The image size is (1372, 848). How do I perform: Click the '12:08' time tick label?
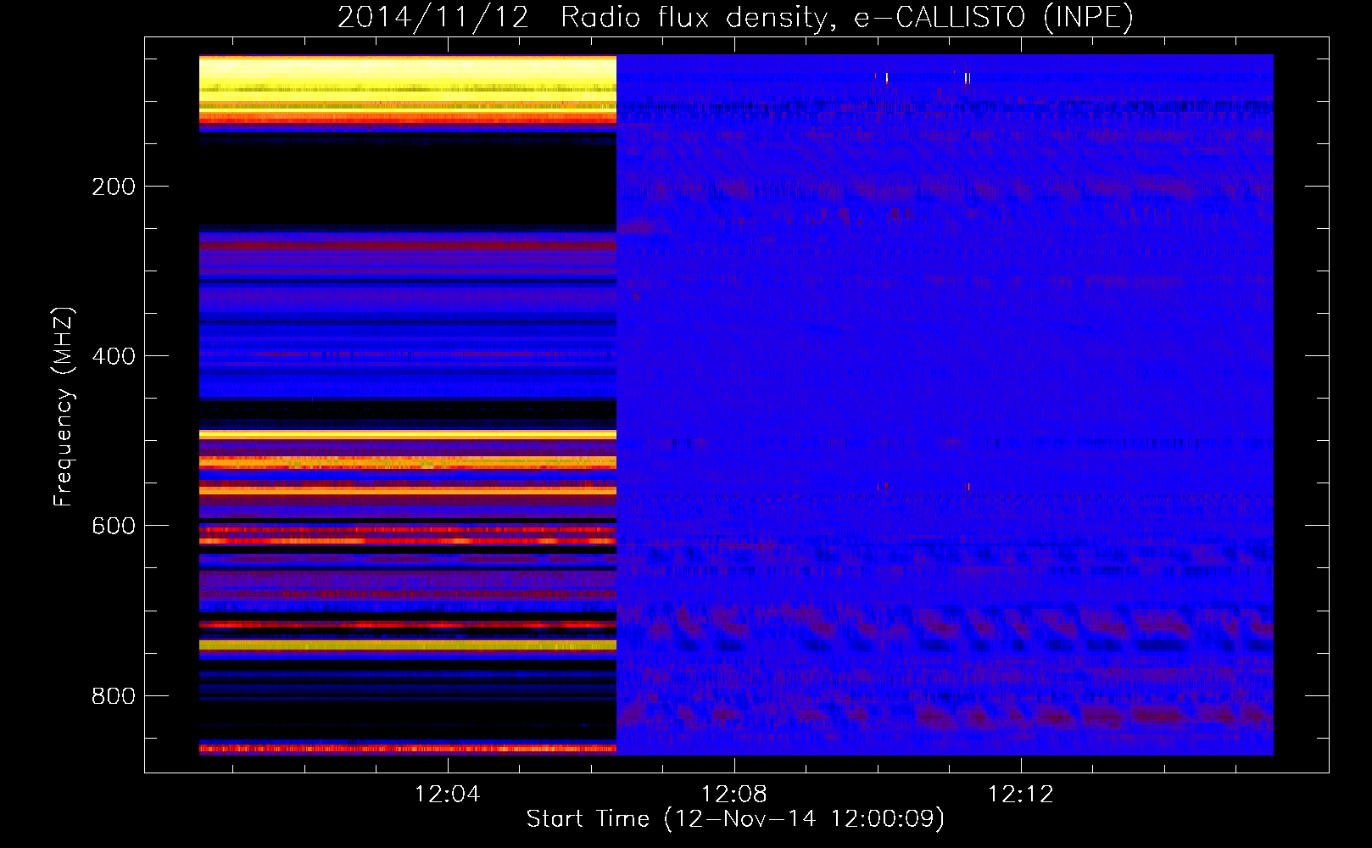(x=734, y=794)
